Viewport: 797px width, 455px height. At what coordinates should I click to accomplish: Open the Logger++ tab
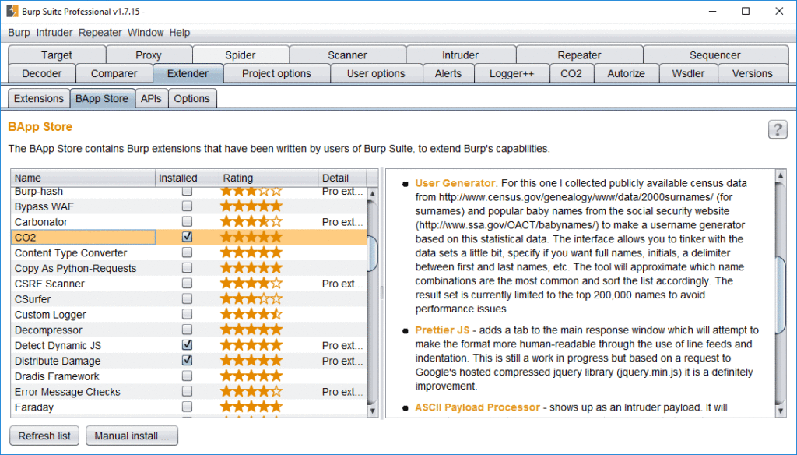pos(512,73)
